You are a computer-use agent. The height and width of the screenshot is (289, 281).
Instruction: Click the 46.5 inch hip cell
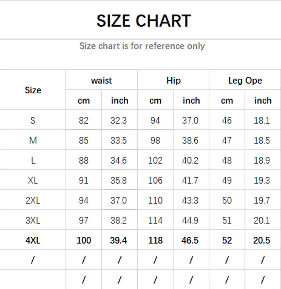click(x=190, y=240)
